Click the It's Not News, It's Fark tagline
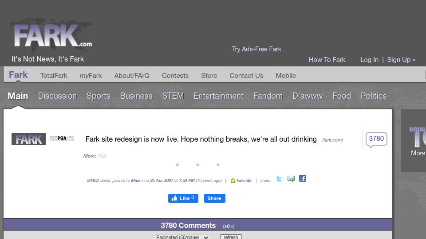This screenshot has width=426, height=239. 47,59
